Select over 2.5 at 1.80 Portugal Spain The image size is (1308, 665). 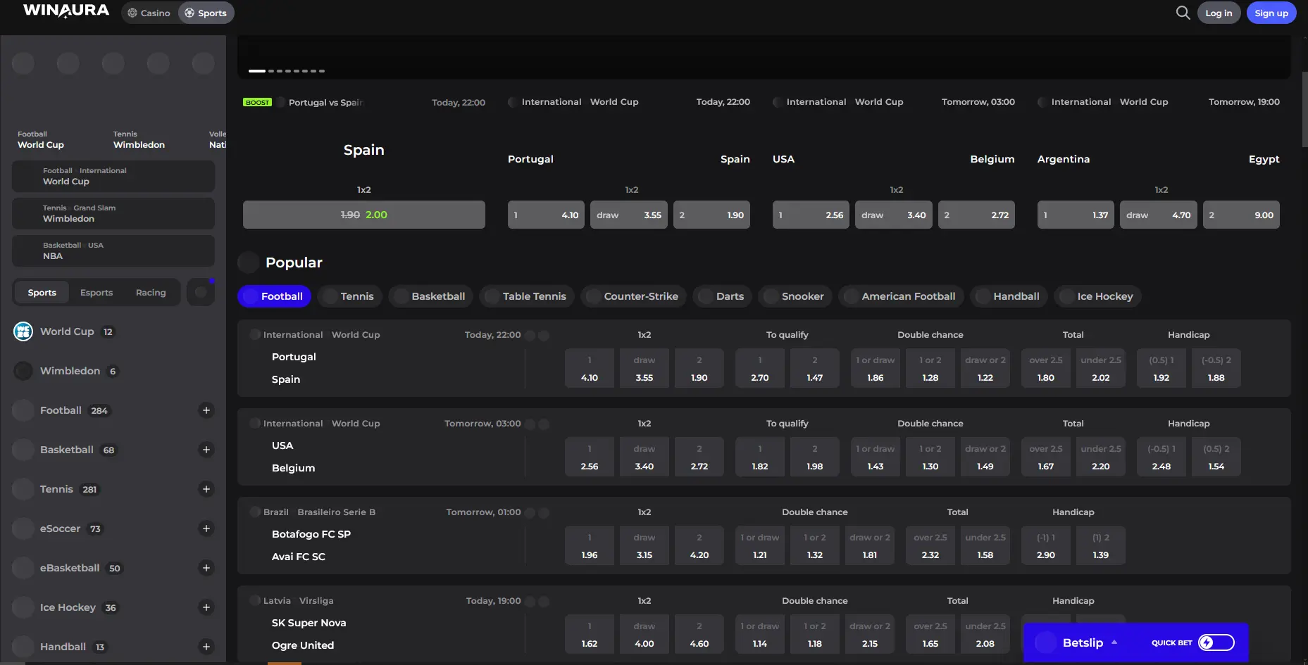(1046, 368)
